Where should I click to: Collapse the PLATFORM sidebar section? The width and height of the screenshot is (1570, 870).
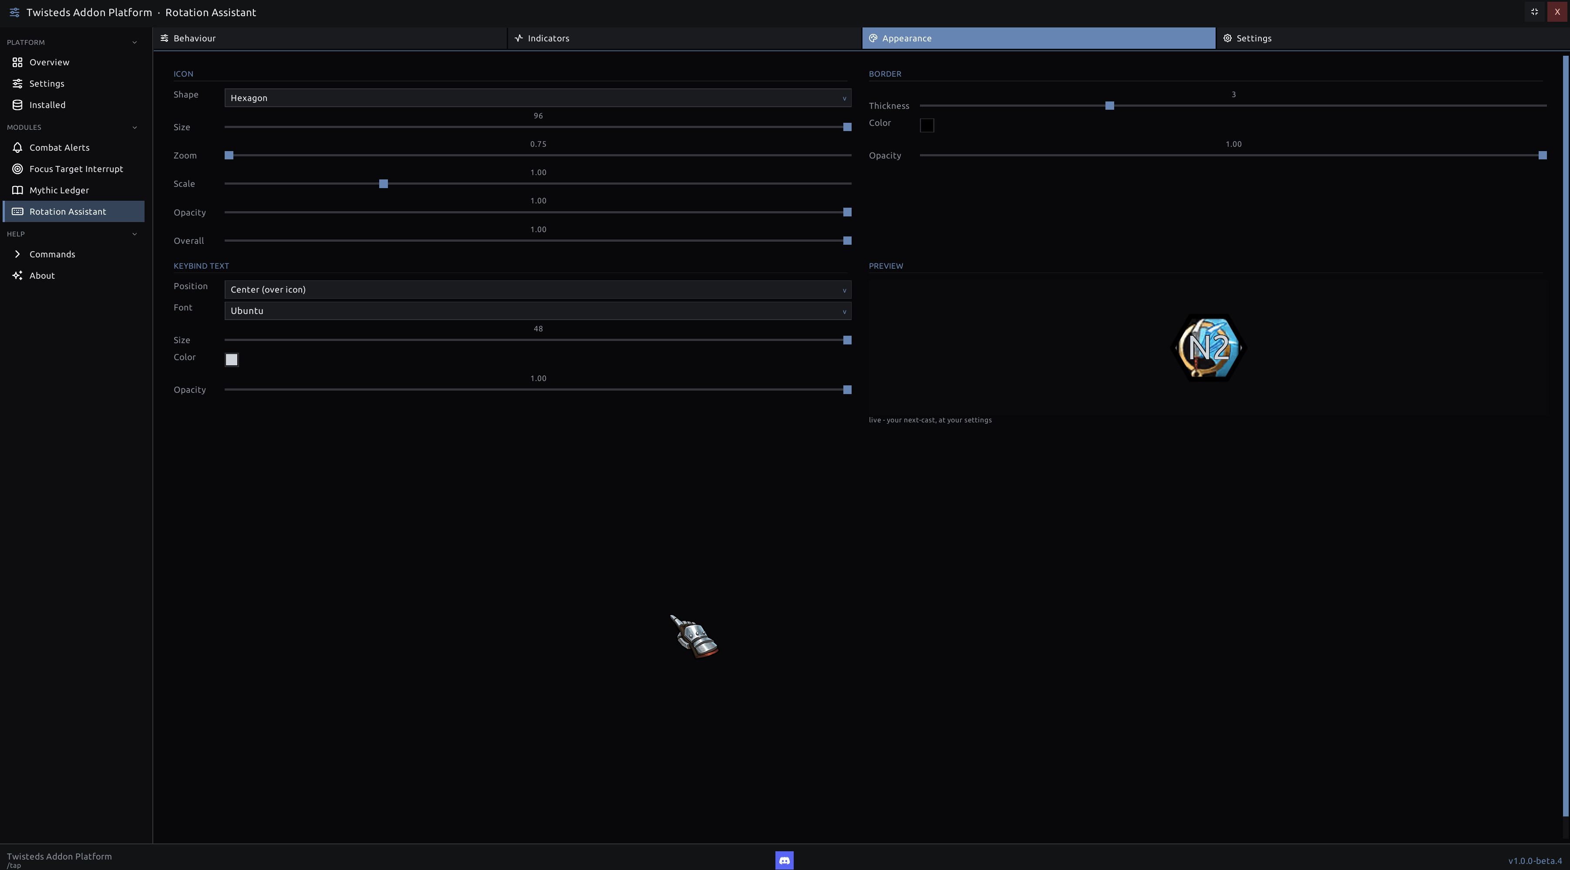[74, 42]
